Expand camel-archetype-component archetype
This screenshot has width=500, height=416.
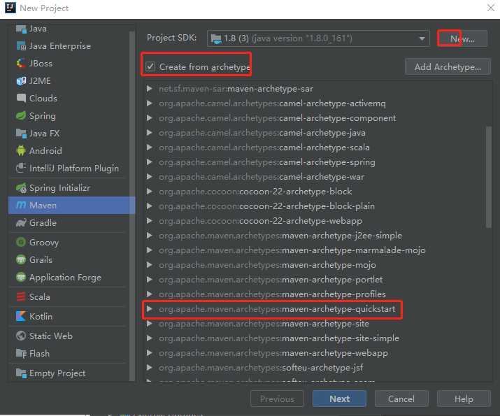pyautogui.click(x=149, y=118)
